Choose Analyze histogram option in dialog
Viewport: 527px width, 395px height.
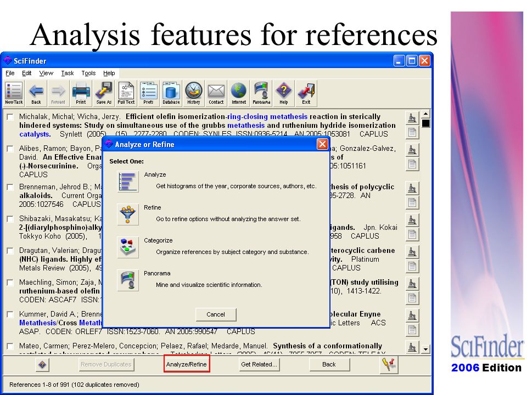(x=128, y=182)
